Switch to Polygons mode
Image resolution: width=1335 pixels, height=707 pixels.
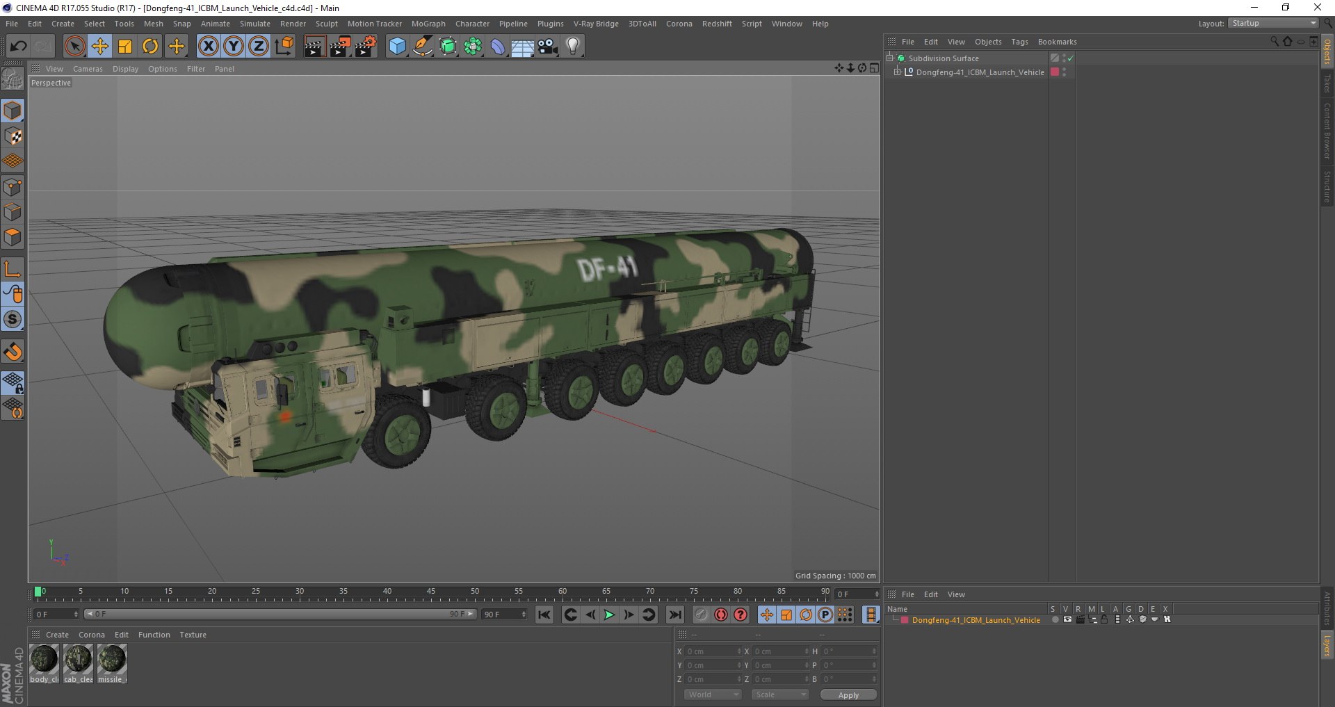click(13, 237)
